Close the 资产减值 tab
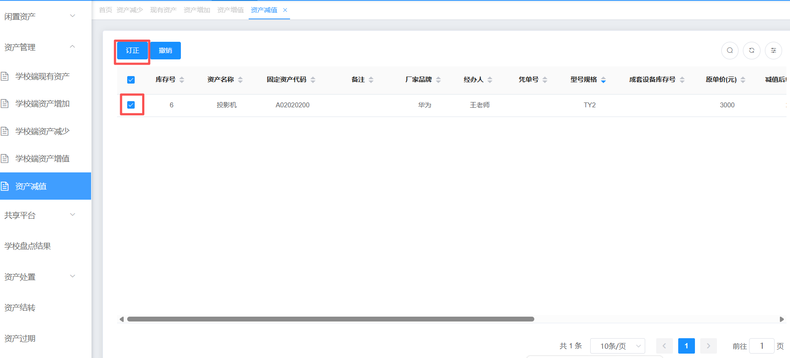The width and height of the screenshot is (790, 358). (x=285, y=10)
